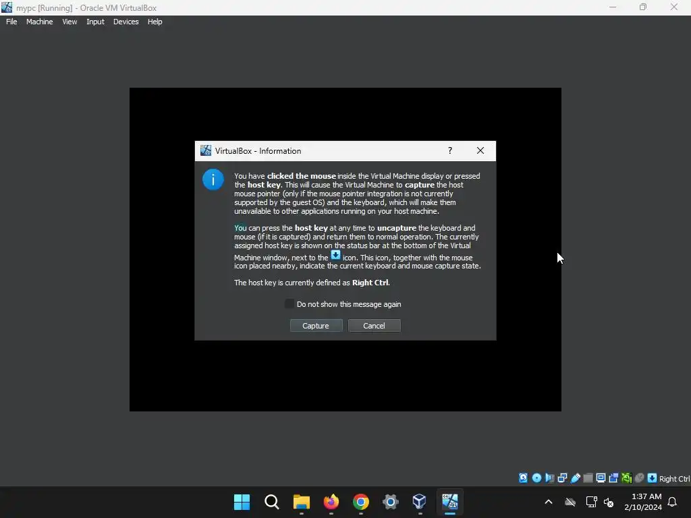This screenshot has height=518, width=691.
Task: Click the VirtualBox window title icon
Action: [7, 7]
